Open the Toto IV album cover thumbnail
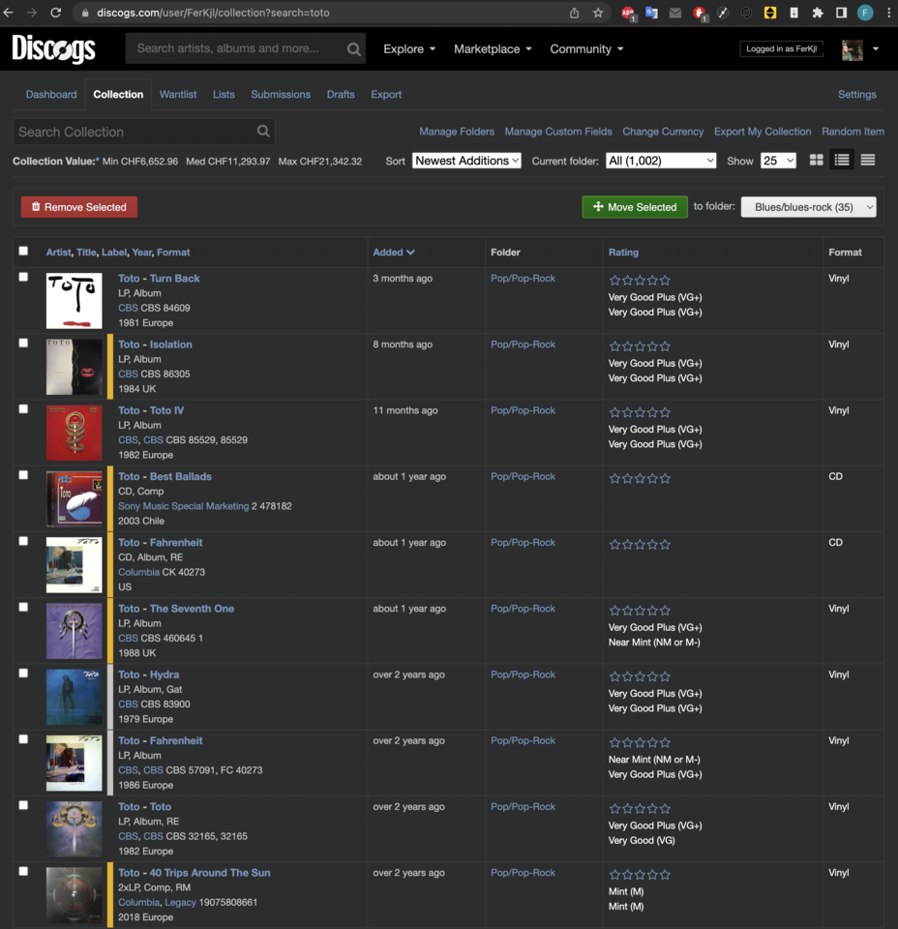Image resolution: width=898 pixels, height=929 pixels. (x=75, y=434)
